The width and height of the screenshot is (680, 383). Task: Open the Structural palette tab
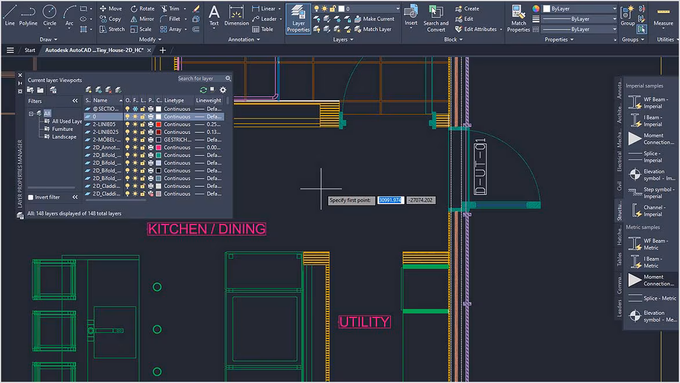coord(619,211)
